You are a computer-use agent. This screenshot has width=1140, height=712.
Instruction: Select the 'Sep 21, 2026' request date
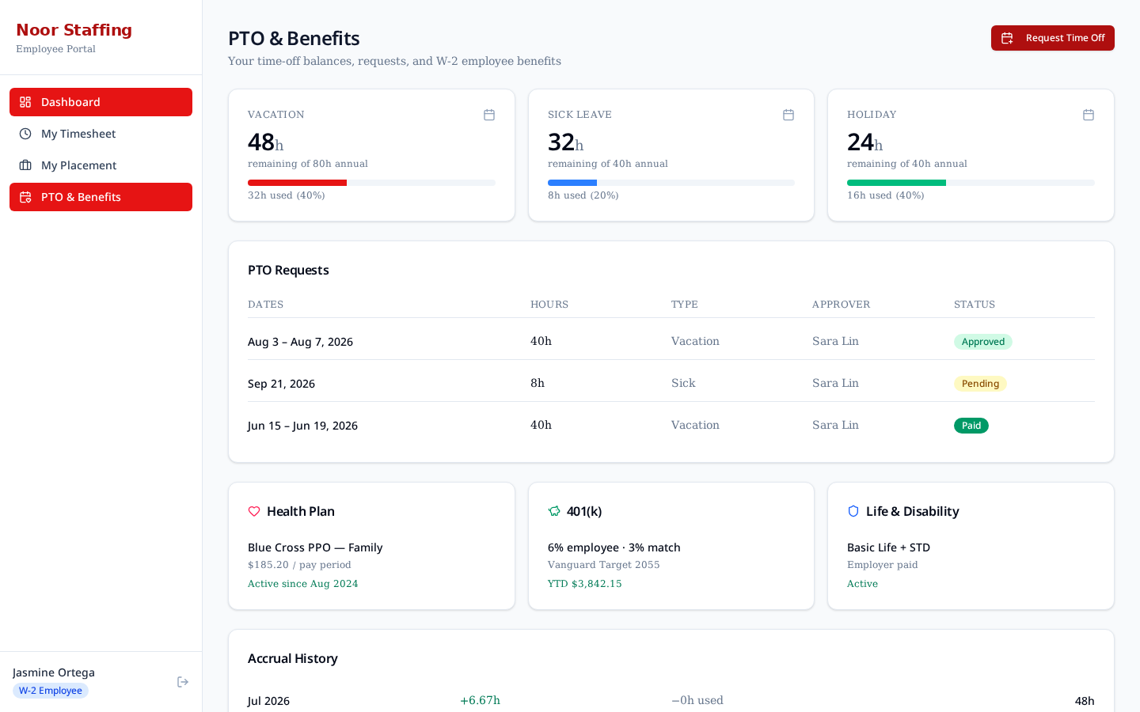point(281,384)
